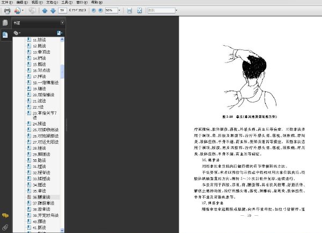Select bookmark 23.掌指关节?法
Screen dimensions: 322x233
click(45, 115)
